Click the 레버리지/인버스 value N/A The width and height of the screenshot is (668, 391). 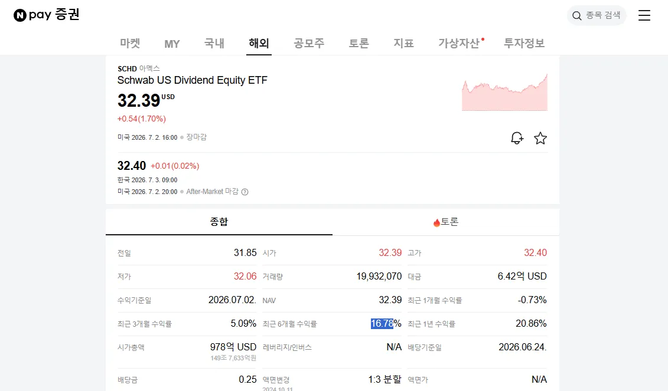pos(394,347)
